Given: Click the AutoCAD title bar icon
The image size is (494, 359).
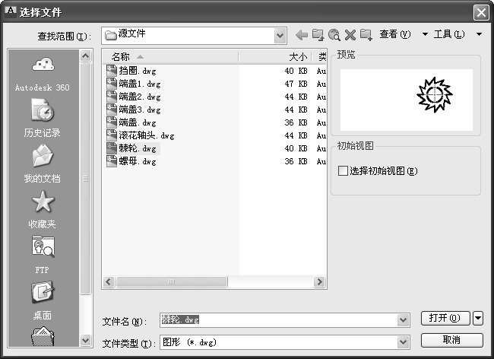Looking at the screenshot, I should click(x=11, y=11).
